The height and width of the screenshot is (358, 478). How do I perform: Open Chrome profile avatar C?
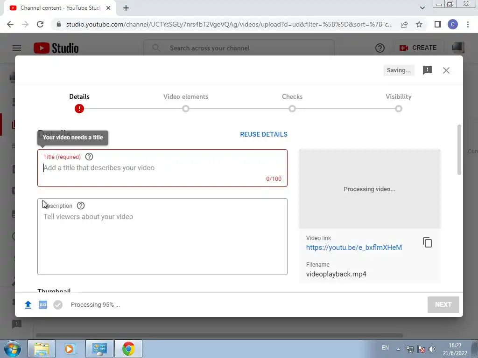(x=453, y=24)
